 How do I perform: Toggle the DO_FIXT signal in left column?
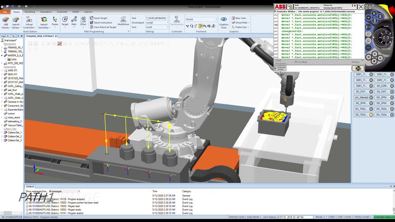click(363, 92)
